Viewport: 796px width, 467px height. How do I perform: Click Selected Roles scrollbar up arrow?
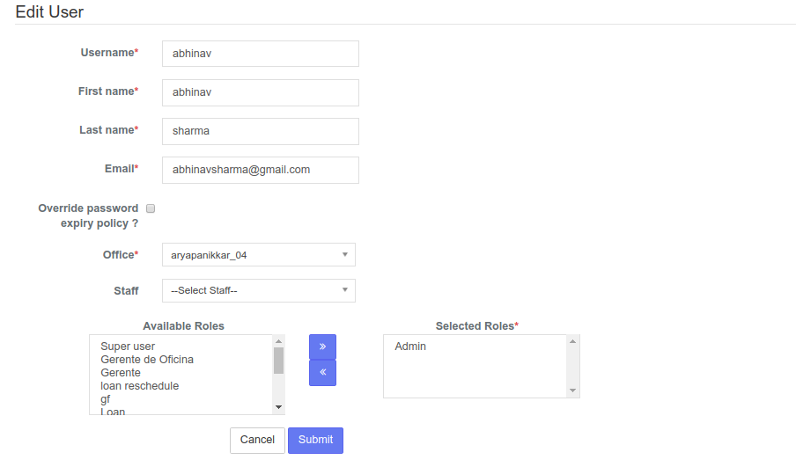click(572, 341)
